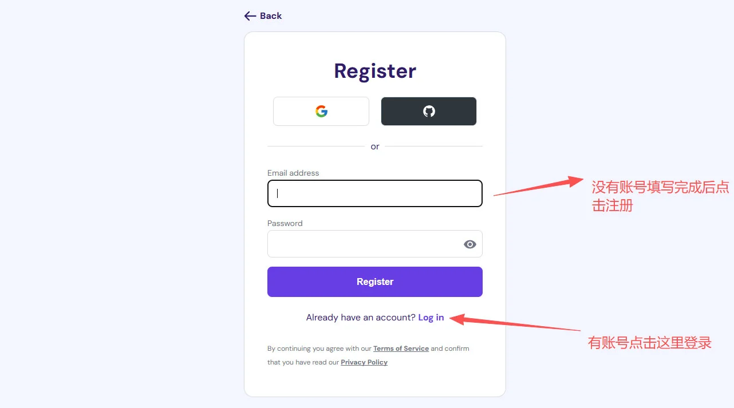Image resolution: width=734 pixels, height=408 pixels.
Task: Click the "Already have an account?" text
Action: (361, 318)
